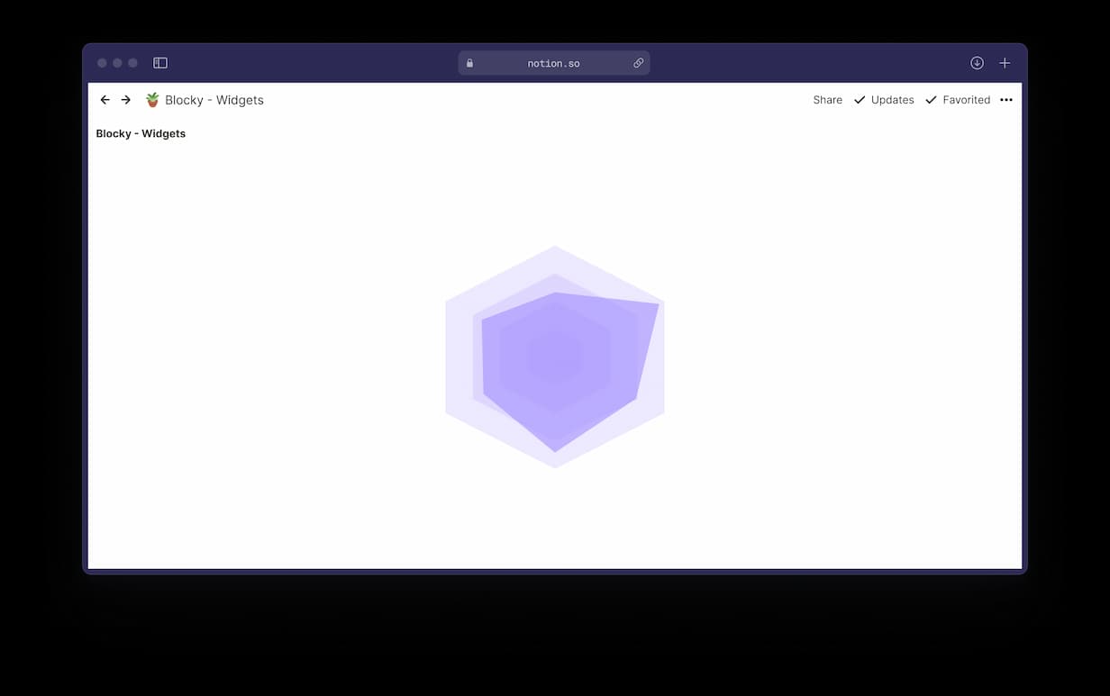Click the notion.so address field
The height and width of the screenshot is (696, 1110).
554,63
